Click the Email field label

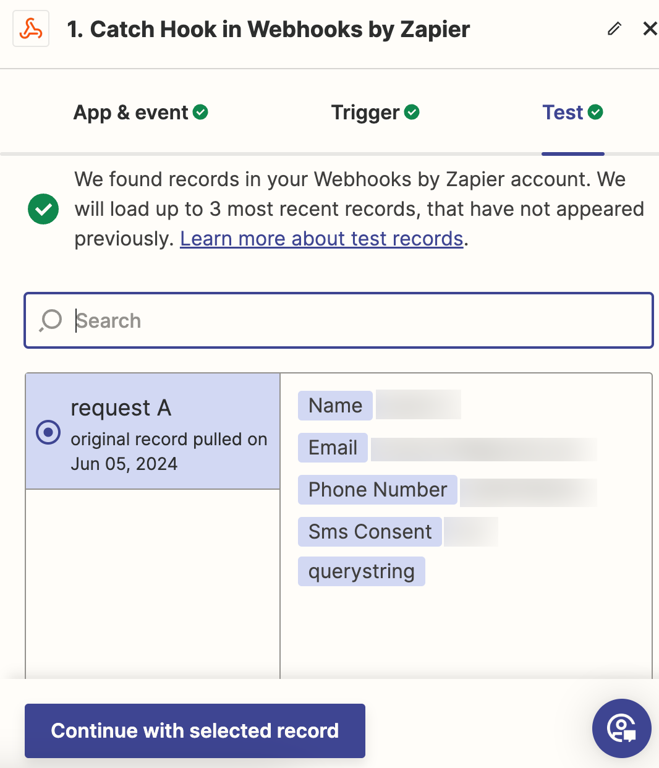[333, 448]
